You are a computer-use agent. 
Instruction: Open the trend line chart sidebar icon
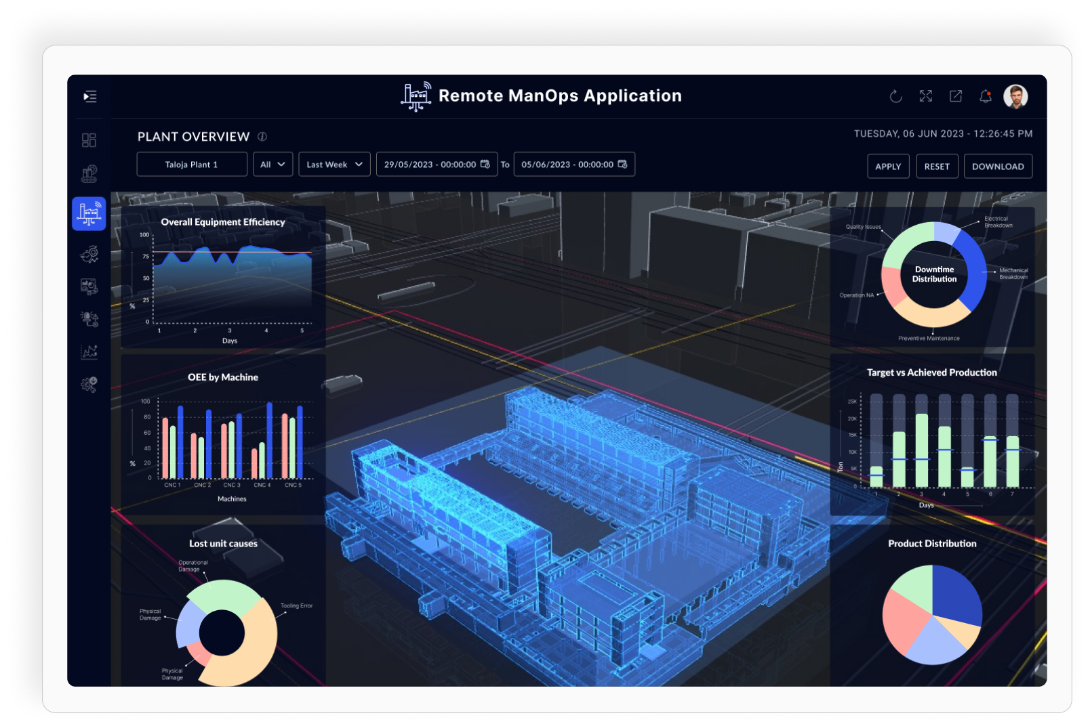click(x=89, y=351)
